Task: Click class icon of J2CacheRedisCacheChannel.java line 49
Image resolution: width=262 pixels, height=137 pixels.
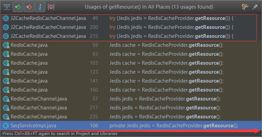Action: (x=6, y=18)
